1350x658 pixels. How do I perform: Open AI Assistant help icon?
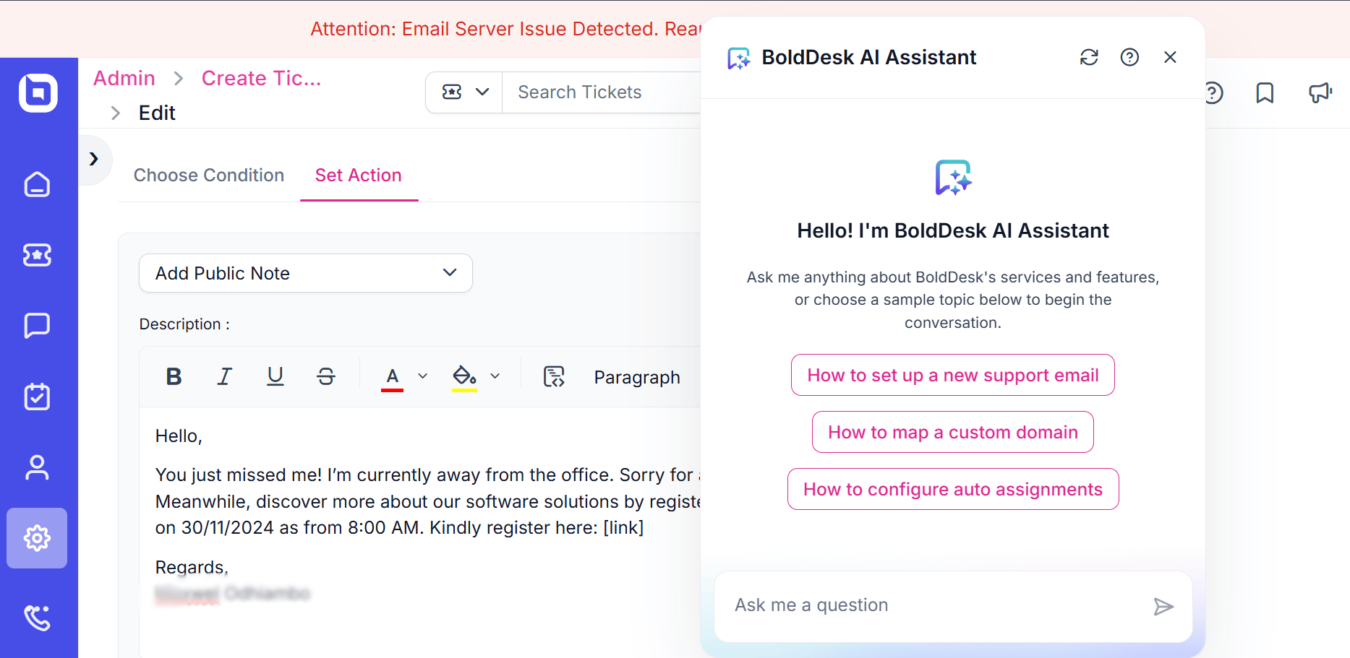[x=1129, y=57]
